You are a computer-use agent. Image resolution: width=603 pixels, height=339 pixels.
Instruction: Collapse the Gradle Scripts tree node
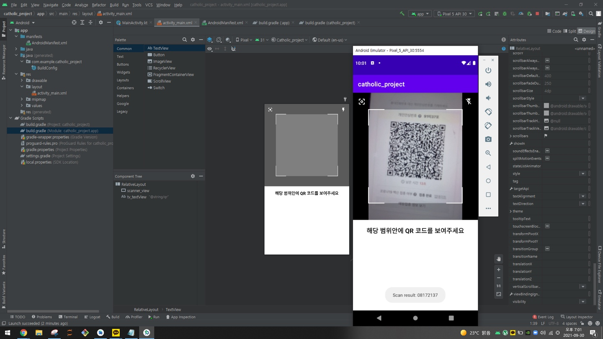point(10,118)
